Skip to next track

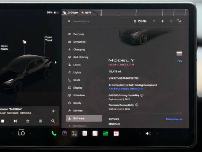pos(15,121)
